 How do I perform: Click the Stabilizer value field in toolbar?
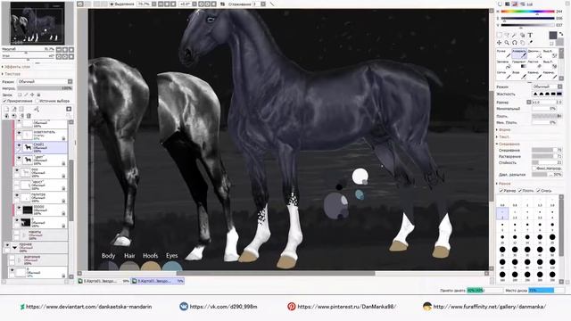pyautogui.click(x=256, y=4)
